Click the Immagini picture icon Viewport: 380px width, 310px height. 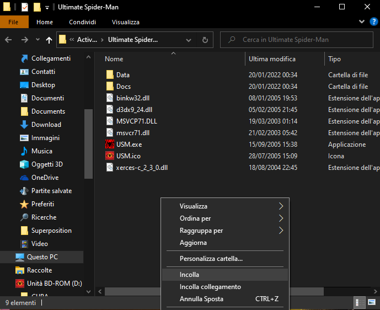coord(24,138)
